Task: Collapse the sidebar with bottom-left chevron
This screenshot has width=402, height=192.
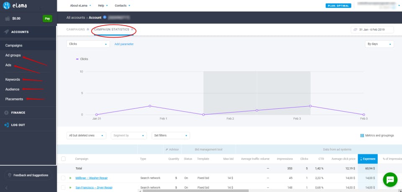Action: click(x=6, y=188)
